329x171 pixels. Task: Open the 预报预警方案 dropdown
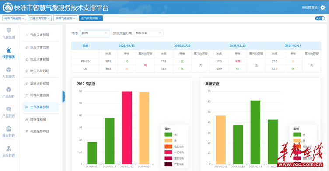[149, 33]
